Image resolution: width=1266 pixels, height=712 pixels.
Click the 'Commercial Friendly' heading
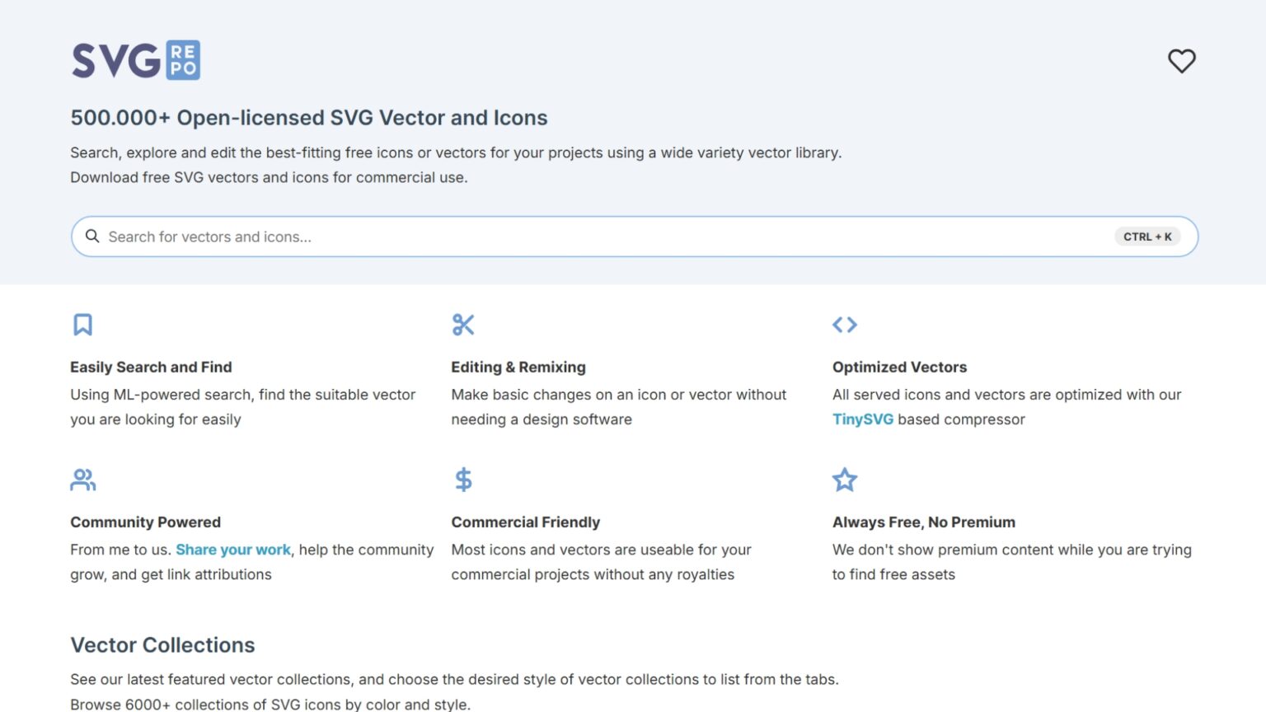525,522
